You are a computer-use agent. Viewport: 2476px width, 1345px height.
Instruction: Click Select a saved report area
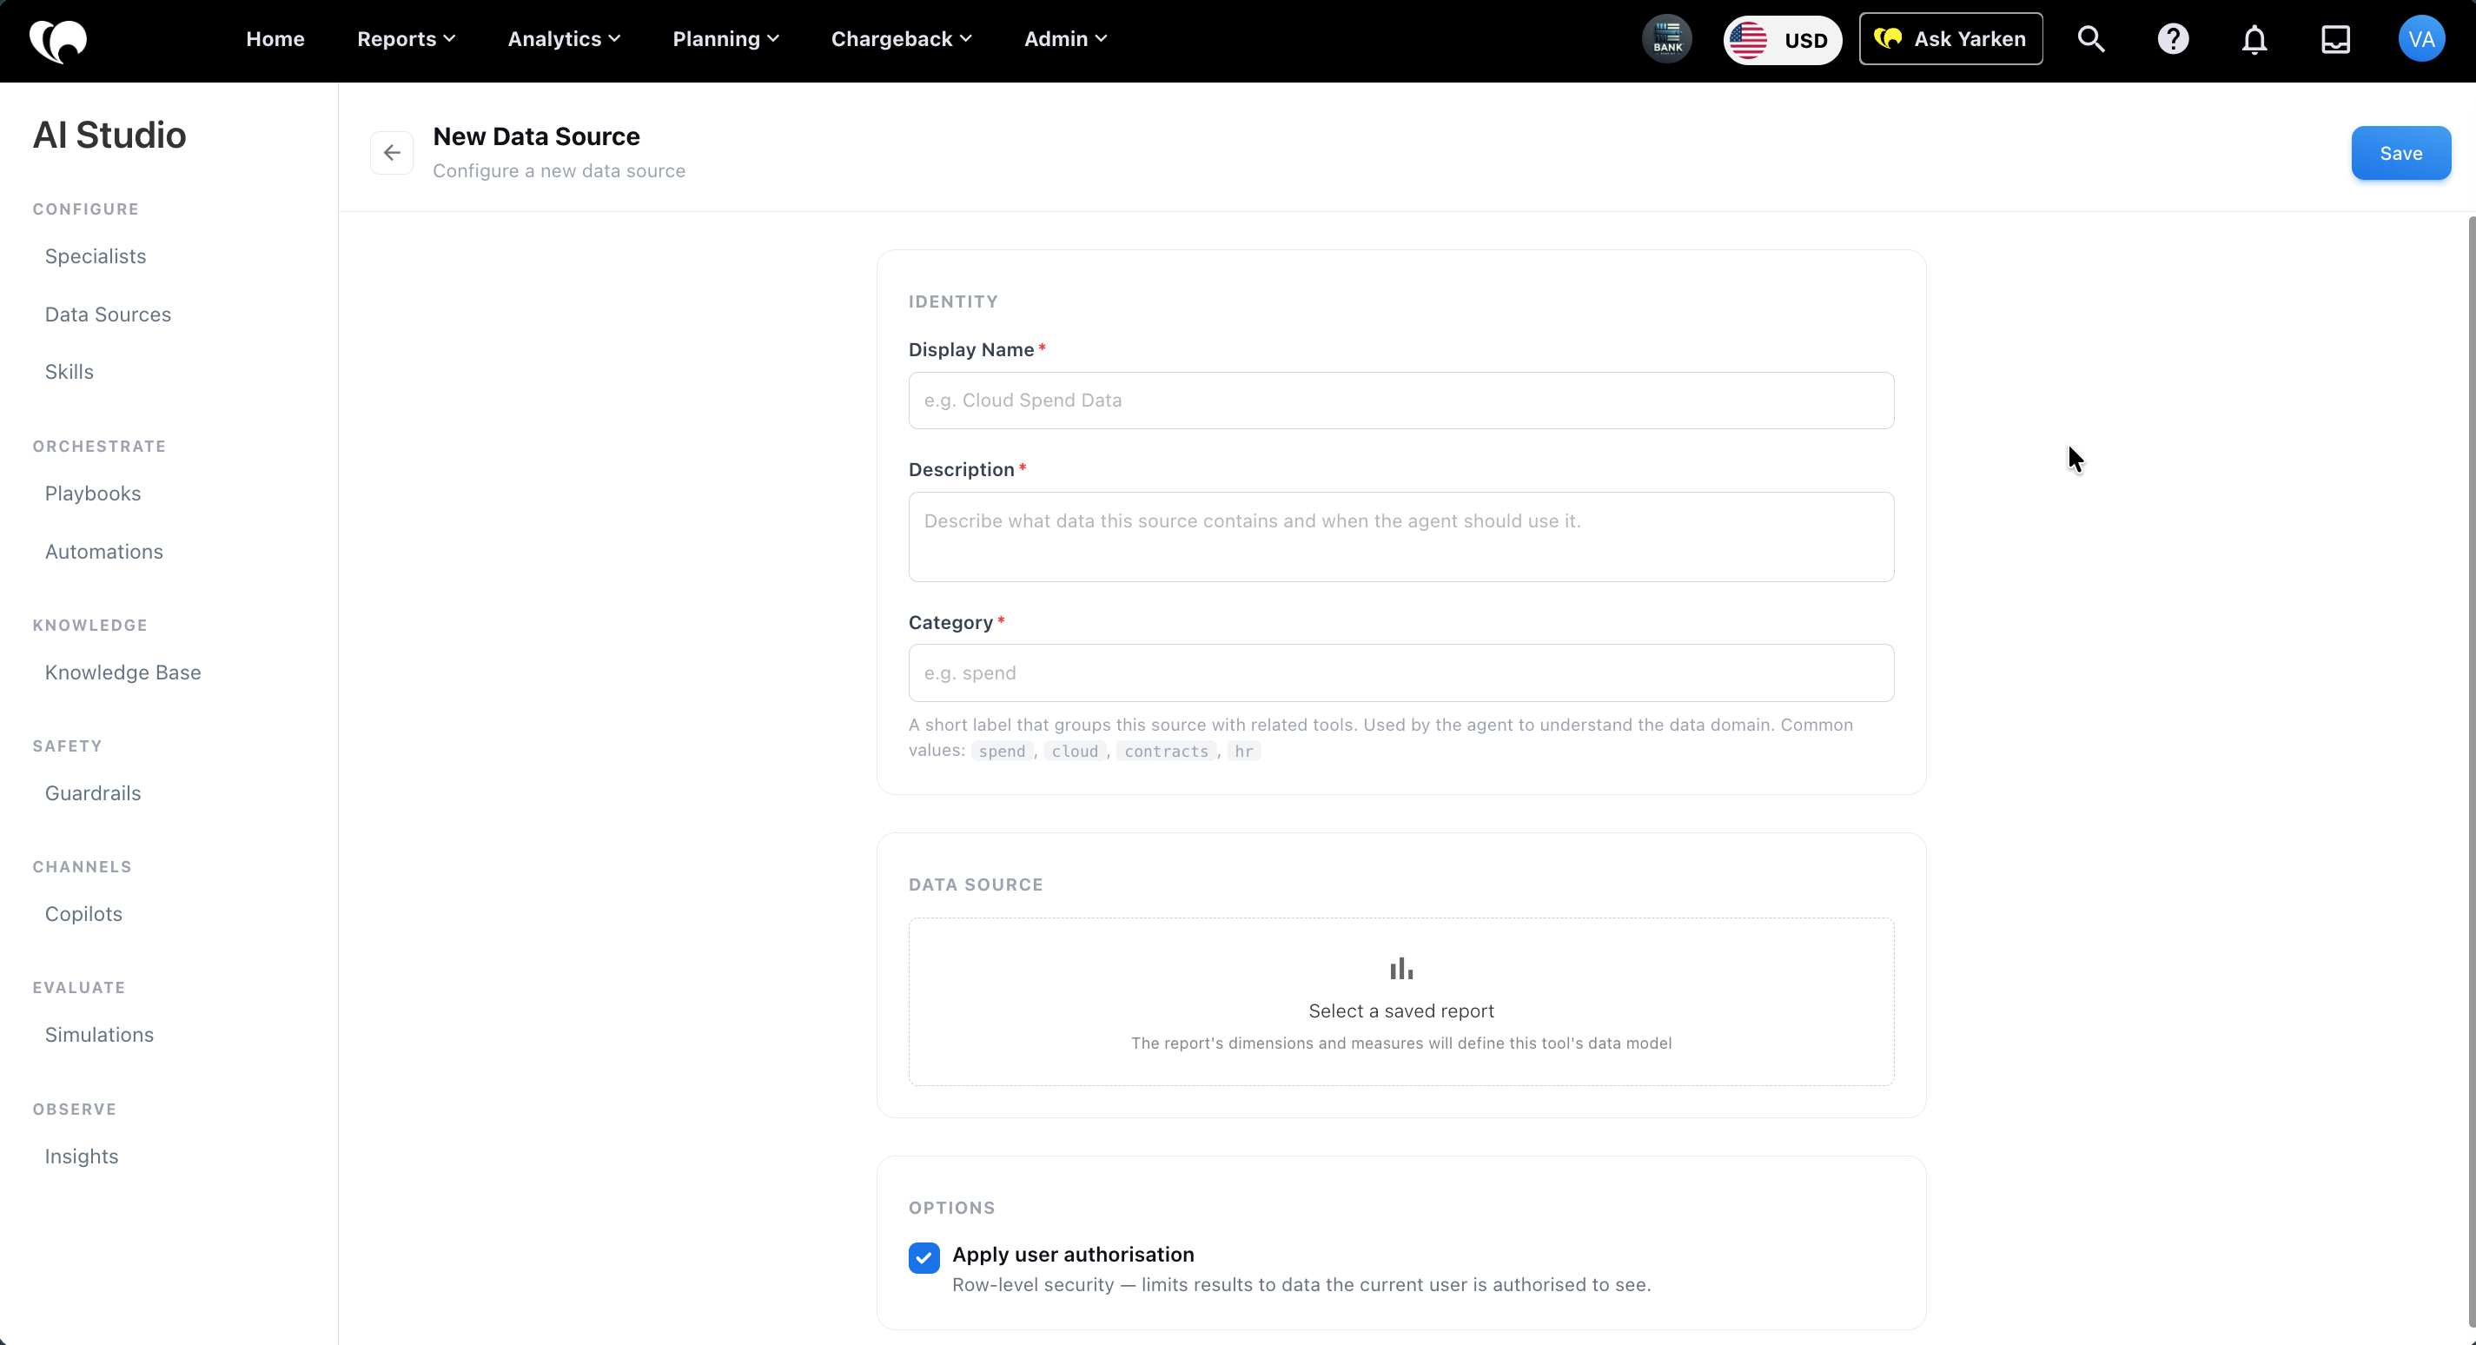tap(1400, 1002)
